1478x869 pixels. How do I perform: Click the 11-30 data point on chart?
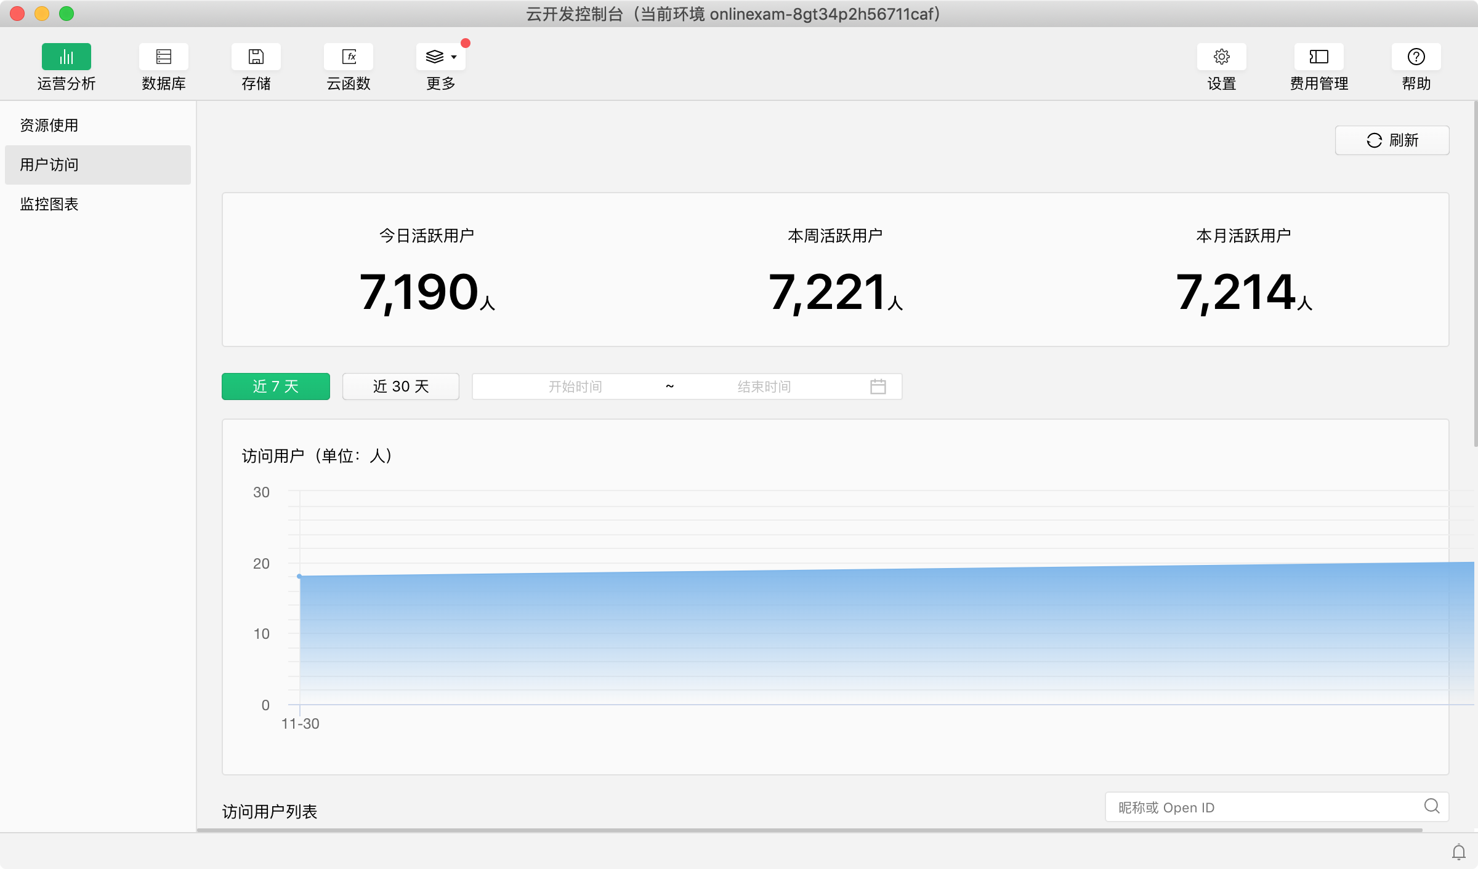299,576
